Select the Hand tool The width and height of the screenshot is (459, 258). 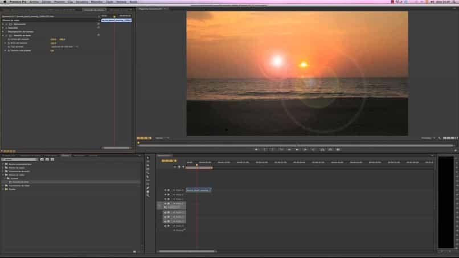click(x=148, y=192)
